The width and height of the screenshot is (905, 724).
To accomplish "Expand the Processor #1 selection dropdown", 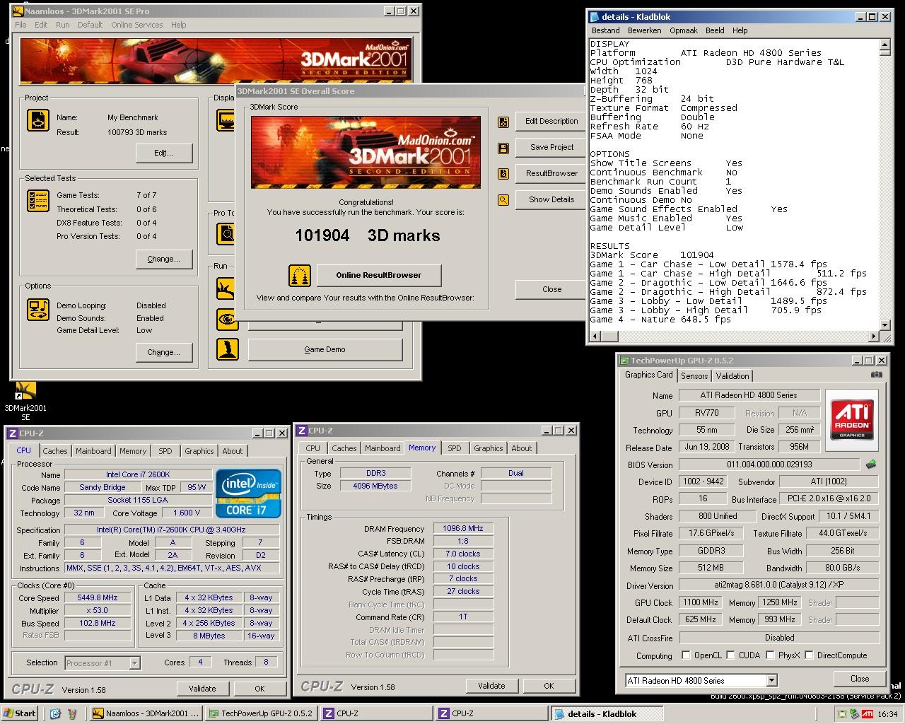I will point(134,663).
